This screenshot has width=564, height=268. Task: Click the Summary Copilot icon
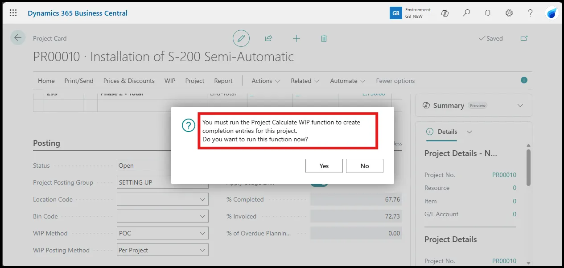pyautogui.click(x=426, y=106)
